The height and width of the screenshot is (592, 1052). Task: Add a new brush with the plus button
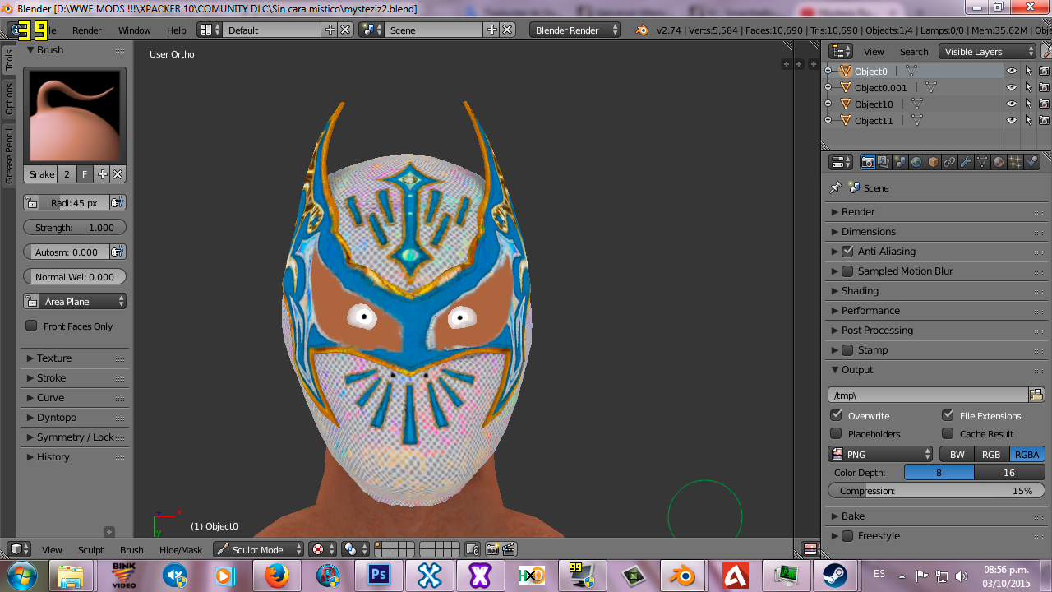coord(102,174)
